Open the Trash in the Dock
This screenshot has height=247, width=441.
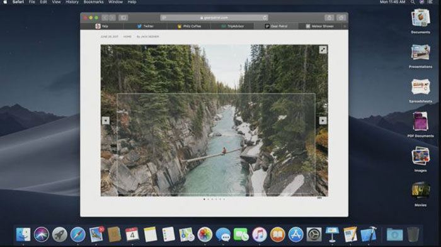click(x=413, y=234)
